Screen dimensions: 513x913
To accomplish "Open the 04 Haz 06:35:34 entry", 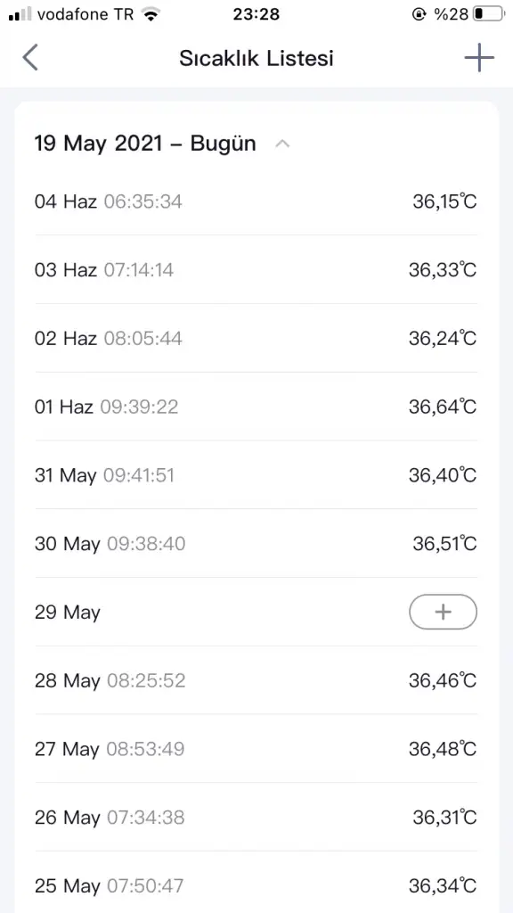I will click(x=256, y=202).
